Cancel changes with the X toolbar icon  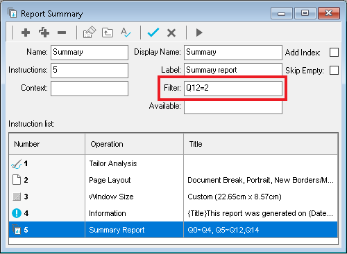point(171,33)
